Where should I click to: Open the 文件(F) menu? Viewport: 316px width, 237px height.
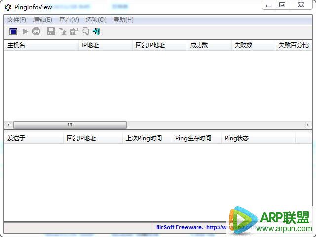17,20
